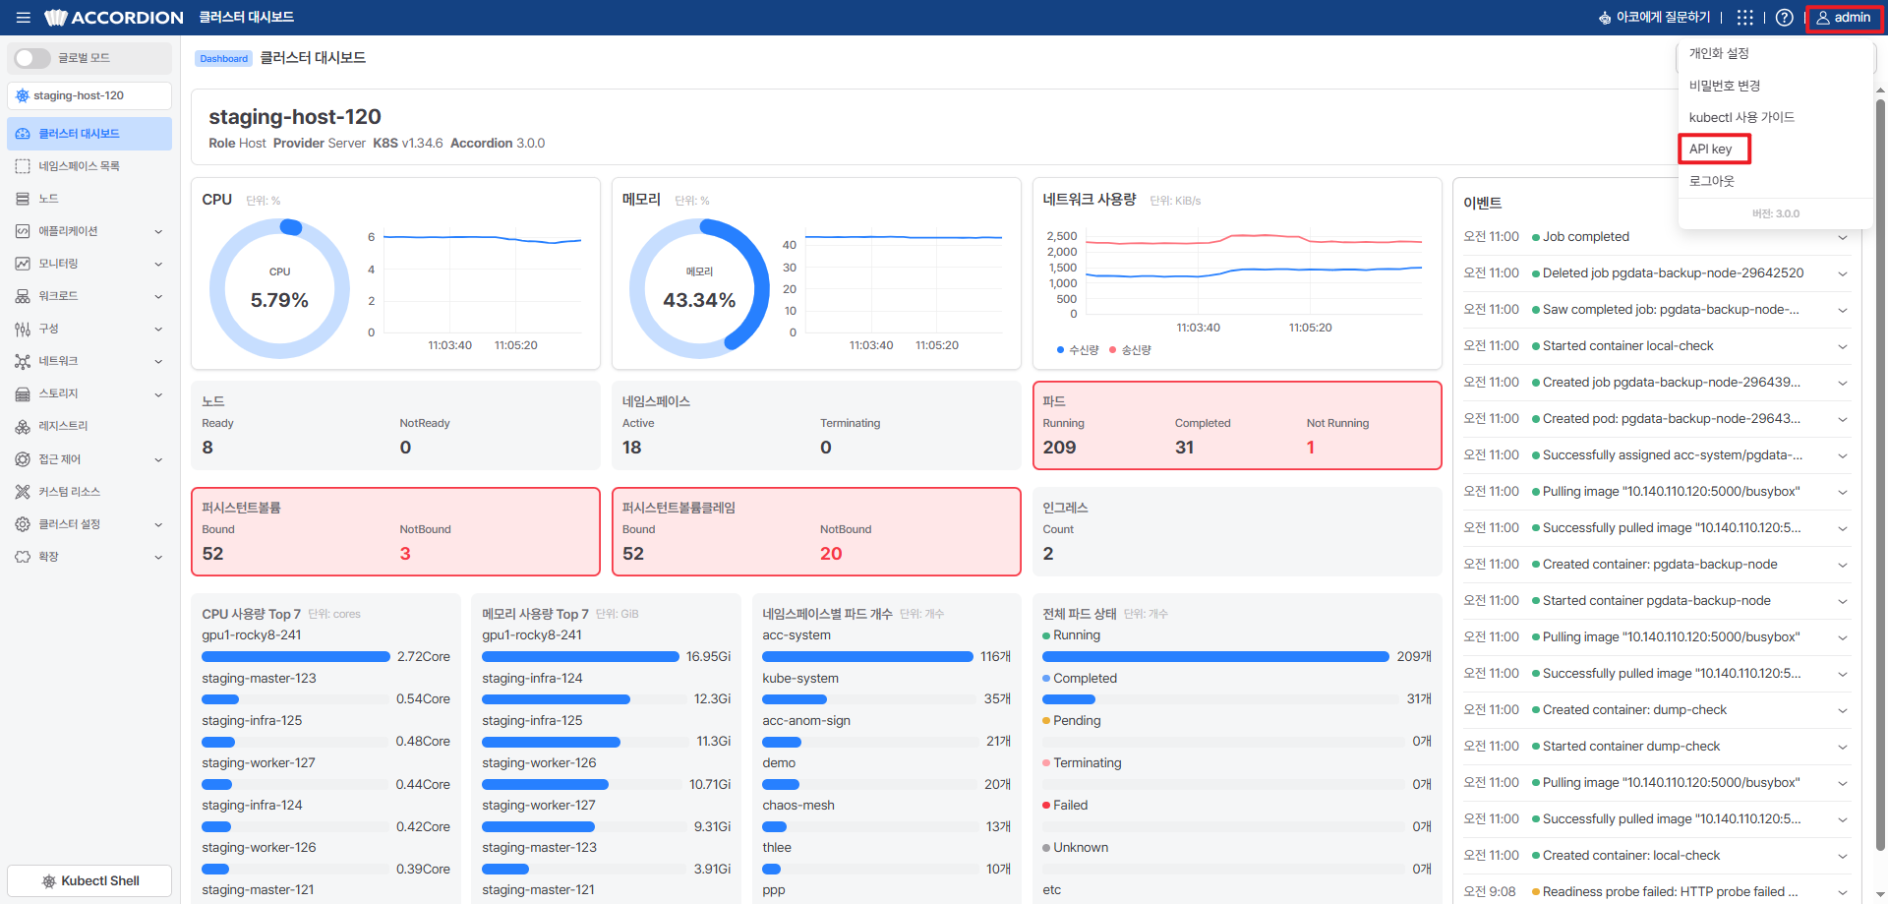
Task: Expand the 스토리지 menu chevron
Action: tap(158, 393)
